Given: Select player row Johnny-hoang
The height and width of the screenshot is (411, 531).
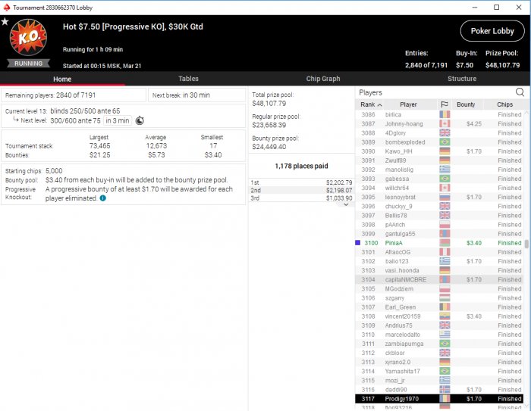Looking at the screenshot, I should tap(439, 123).
